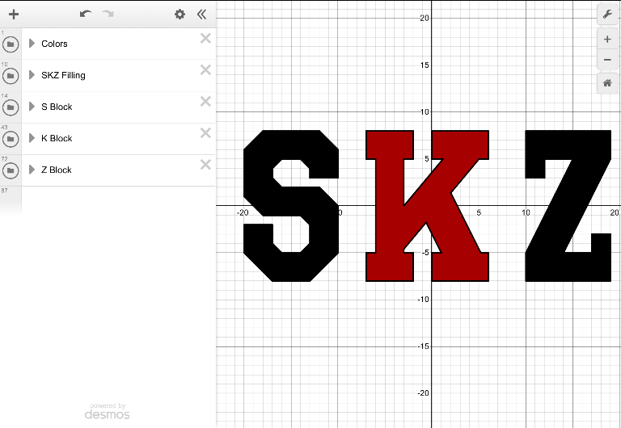Select the Colors folder title text
621x428 pixels.
(x=54, y=44)
